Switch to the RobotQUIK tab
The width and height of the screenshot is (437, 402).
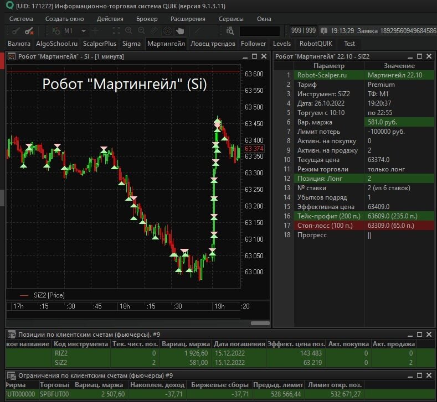(x=316, y=44)
